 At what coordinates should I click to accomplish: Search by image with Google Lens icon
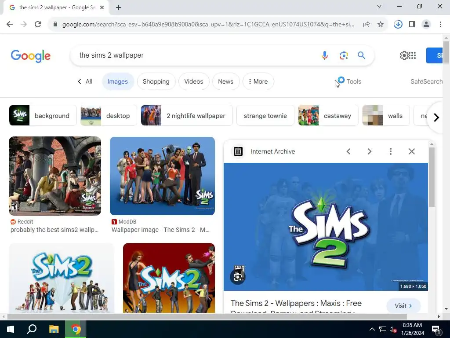point(344,55)
